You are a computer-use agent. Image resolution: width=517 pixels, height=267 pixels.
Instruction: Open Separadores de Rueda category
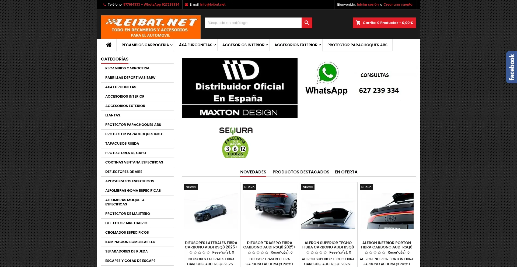click(126, 251)
